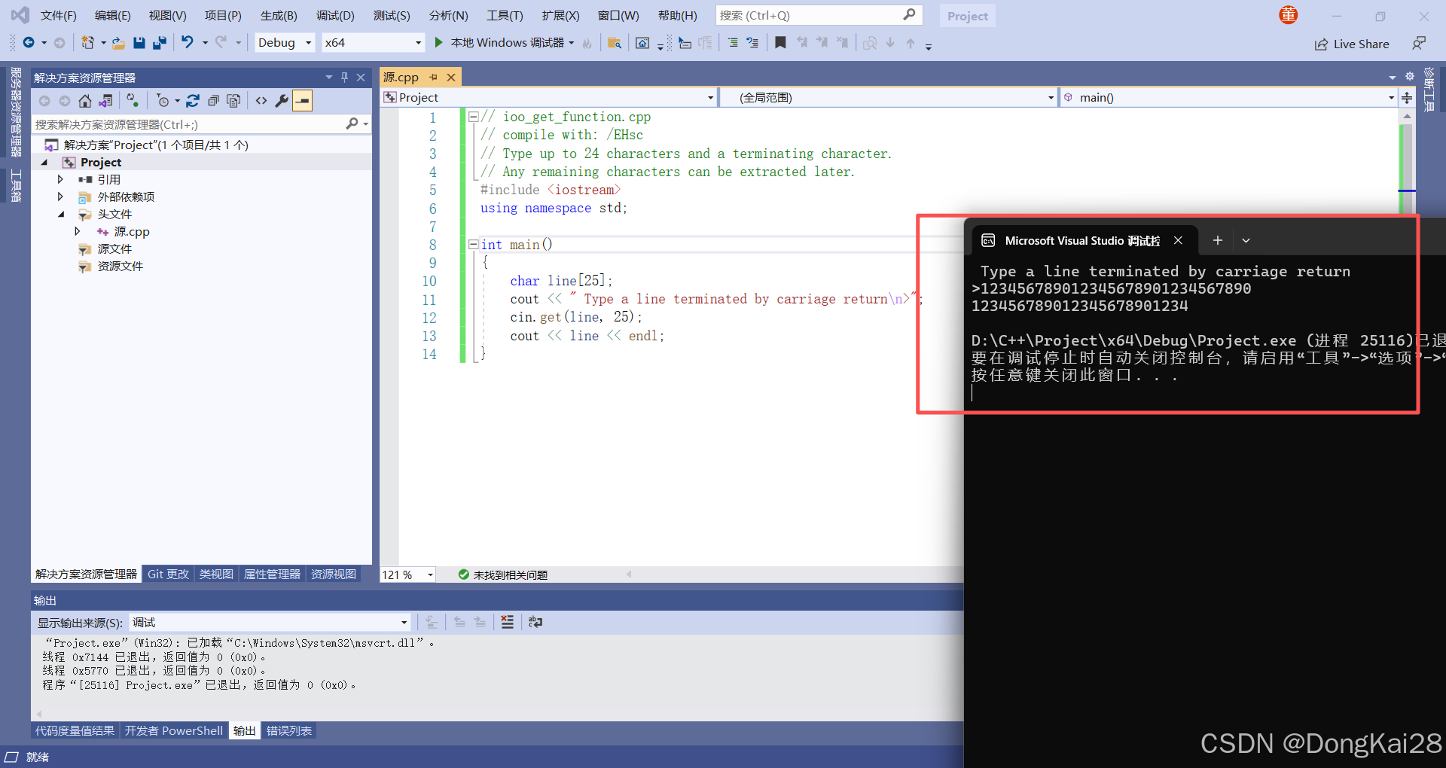Open the 调试(D) menu
The width and height of the screenshot is (1446, 768).
[x=335, y=15]
